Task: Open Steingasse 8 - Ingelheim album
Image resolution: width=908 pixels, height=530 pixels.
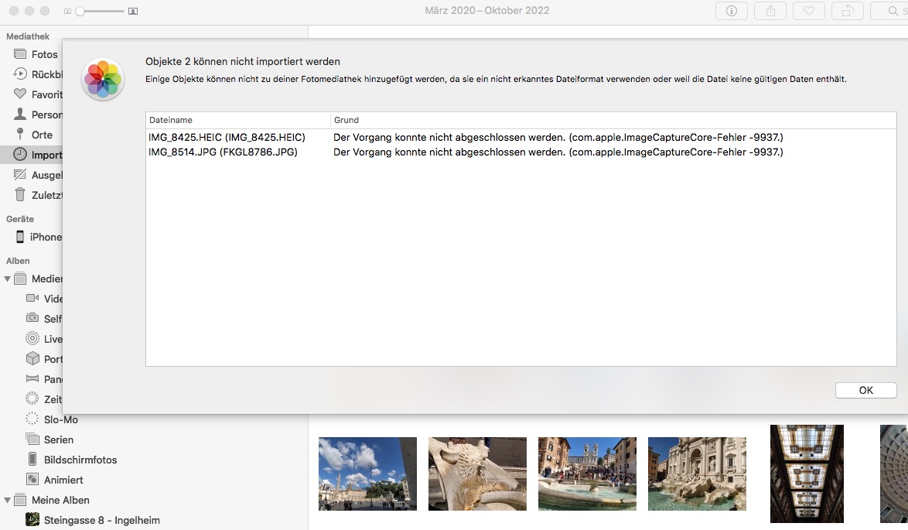Action: 101,520
